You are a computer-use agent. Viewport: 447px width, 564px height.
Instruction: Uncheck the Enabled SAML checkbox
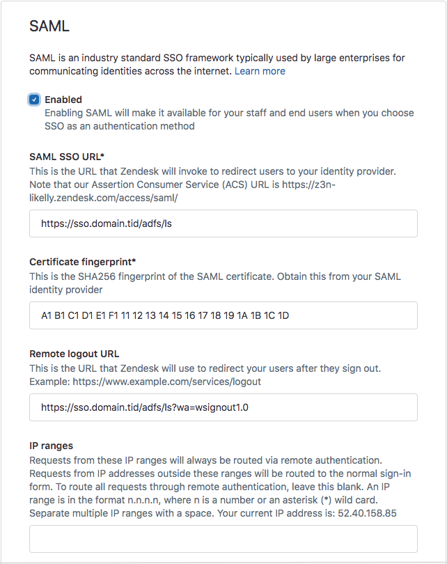pos(34,100)
